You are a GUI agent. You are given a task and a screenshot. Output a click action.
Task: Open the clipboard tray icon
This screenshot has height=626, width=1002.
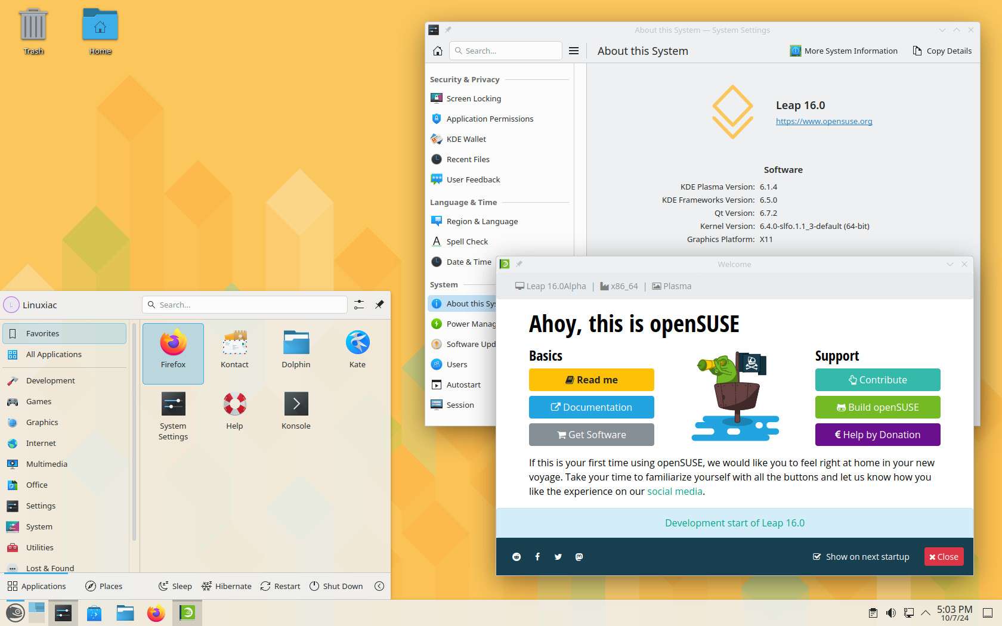pyautogui.click(x=873, y=613)
